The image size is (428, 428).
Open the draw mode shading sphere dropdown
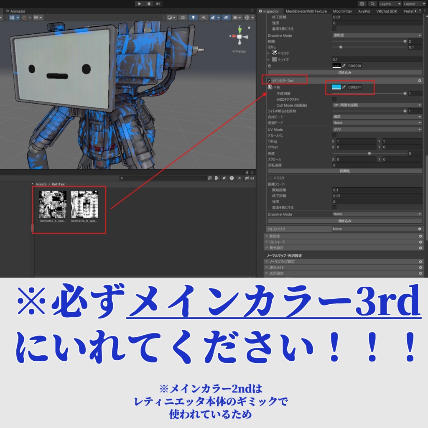click(171, 18)
